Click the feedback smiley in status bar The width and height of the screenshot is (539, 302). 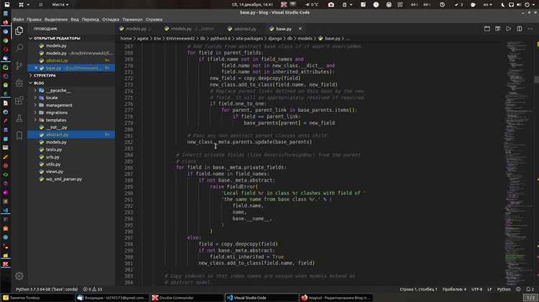518,289
